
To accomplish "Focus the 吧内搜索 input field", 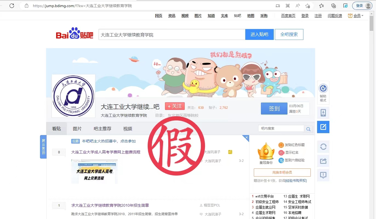I will click(281, 129).
